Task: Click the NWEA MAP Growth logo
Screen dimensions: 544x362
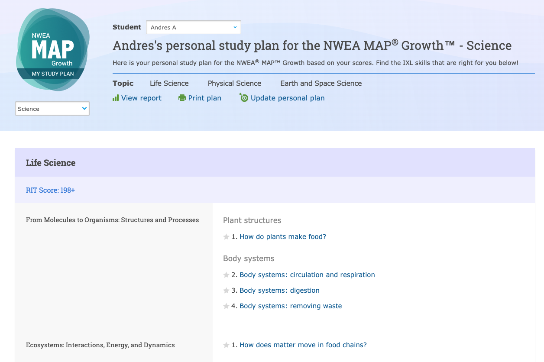Action: point(53,49)
